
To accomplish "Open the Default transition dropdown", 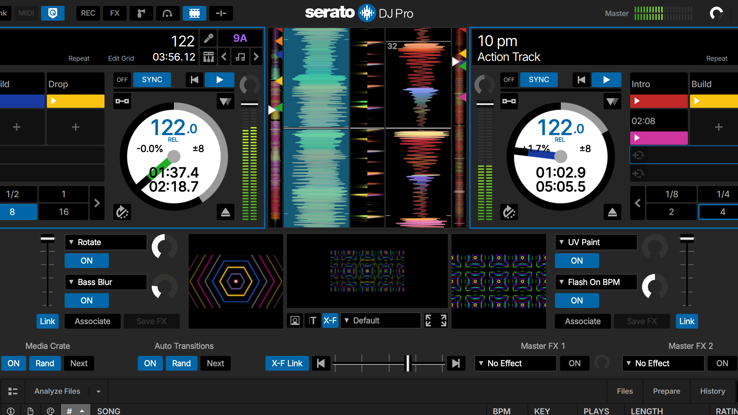I will tap(381, 320).
